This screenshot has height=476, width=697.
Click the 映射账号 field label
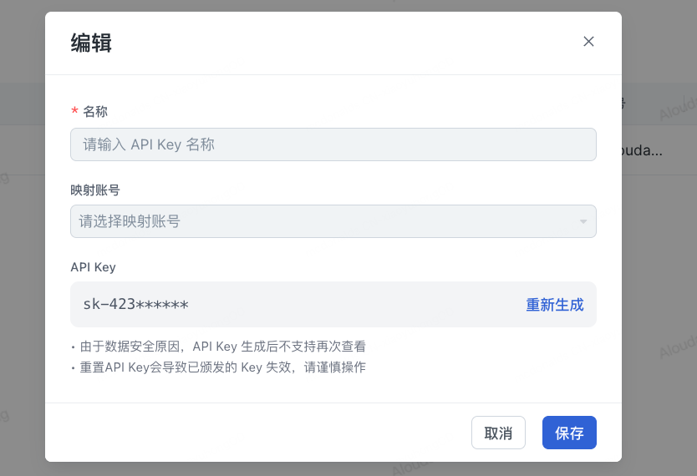94,190
